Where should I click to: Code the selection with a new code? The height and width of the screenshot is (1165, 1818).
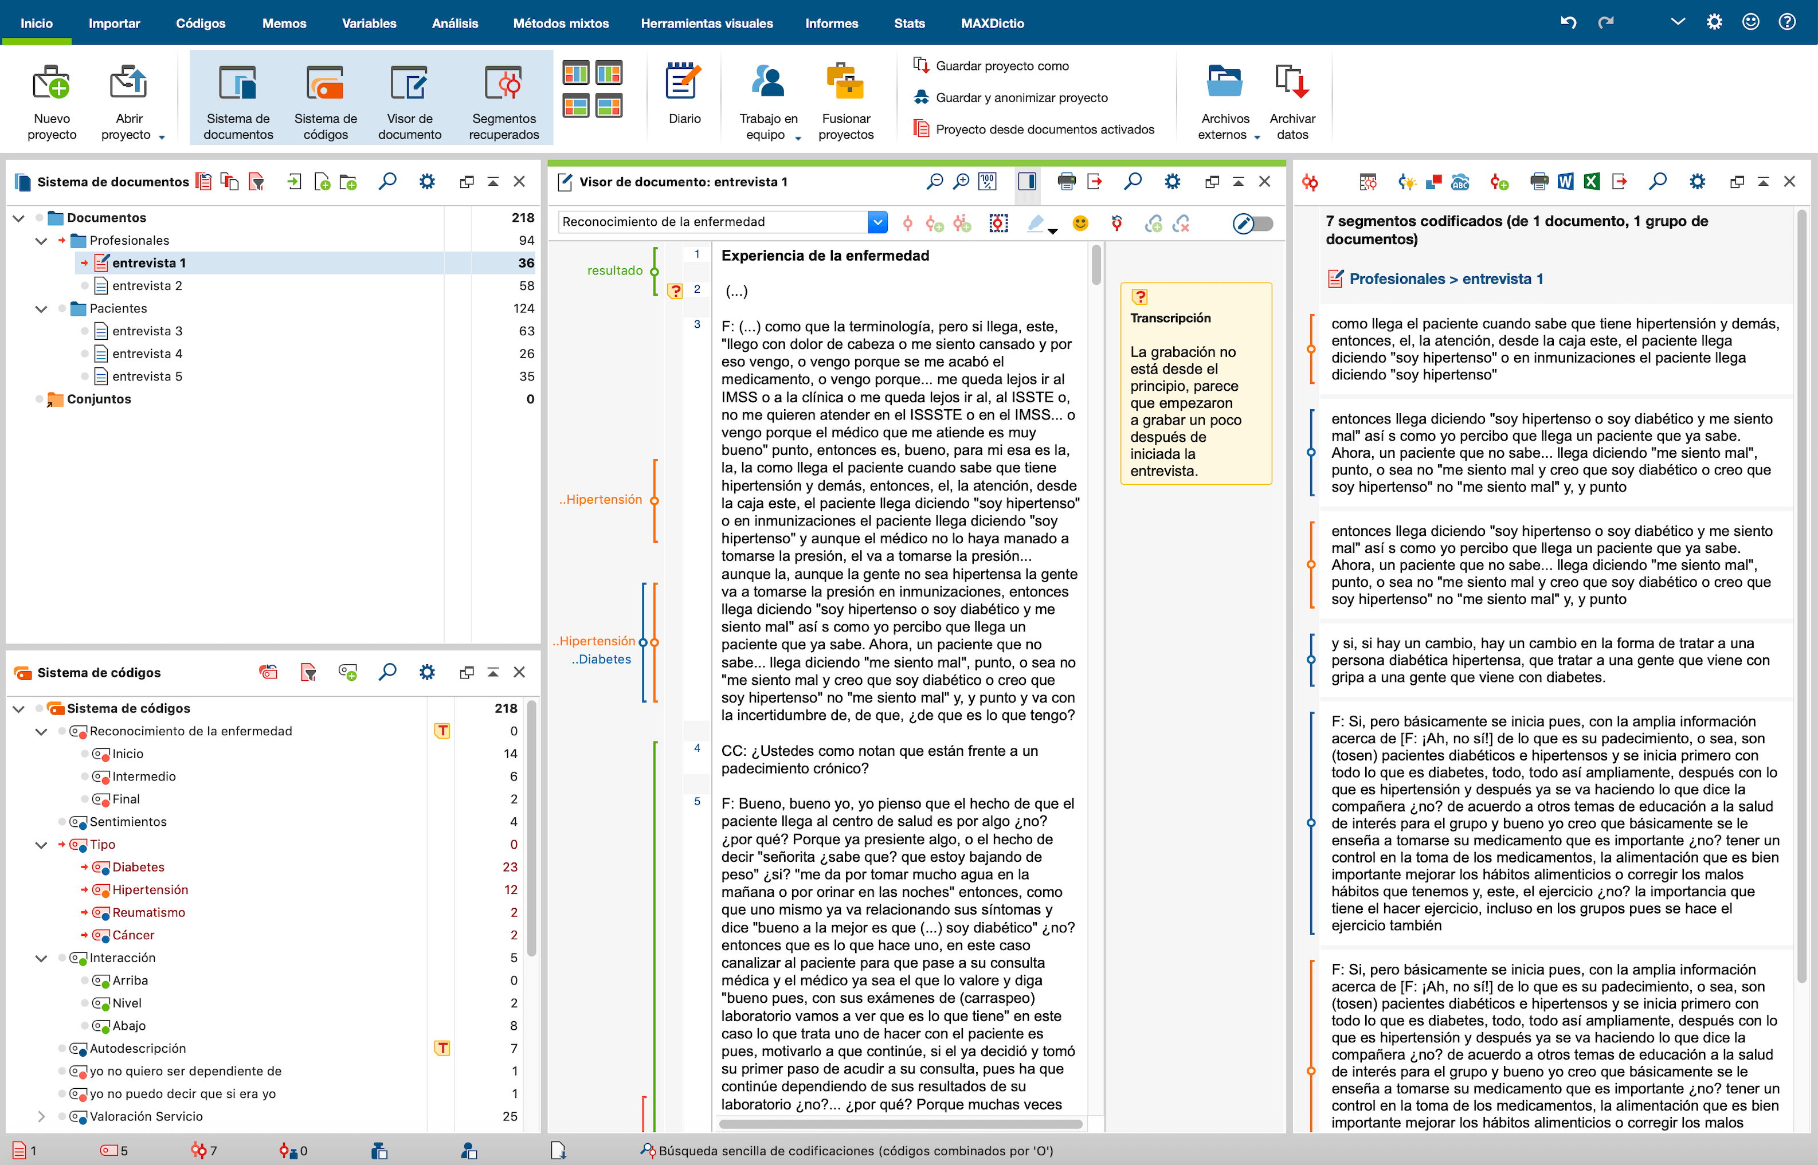tap(934, 223)
